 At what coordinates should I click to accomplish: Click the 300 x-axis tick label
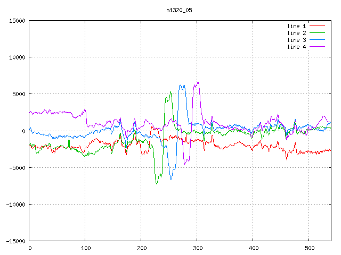click(x=197, y=248)
